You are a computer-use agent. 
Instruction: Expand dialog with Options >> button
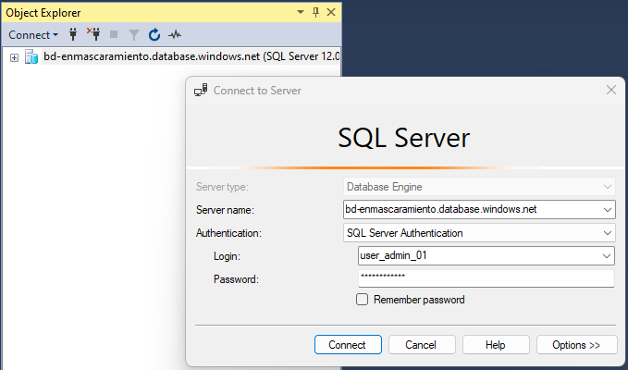coord(577,345)
